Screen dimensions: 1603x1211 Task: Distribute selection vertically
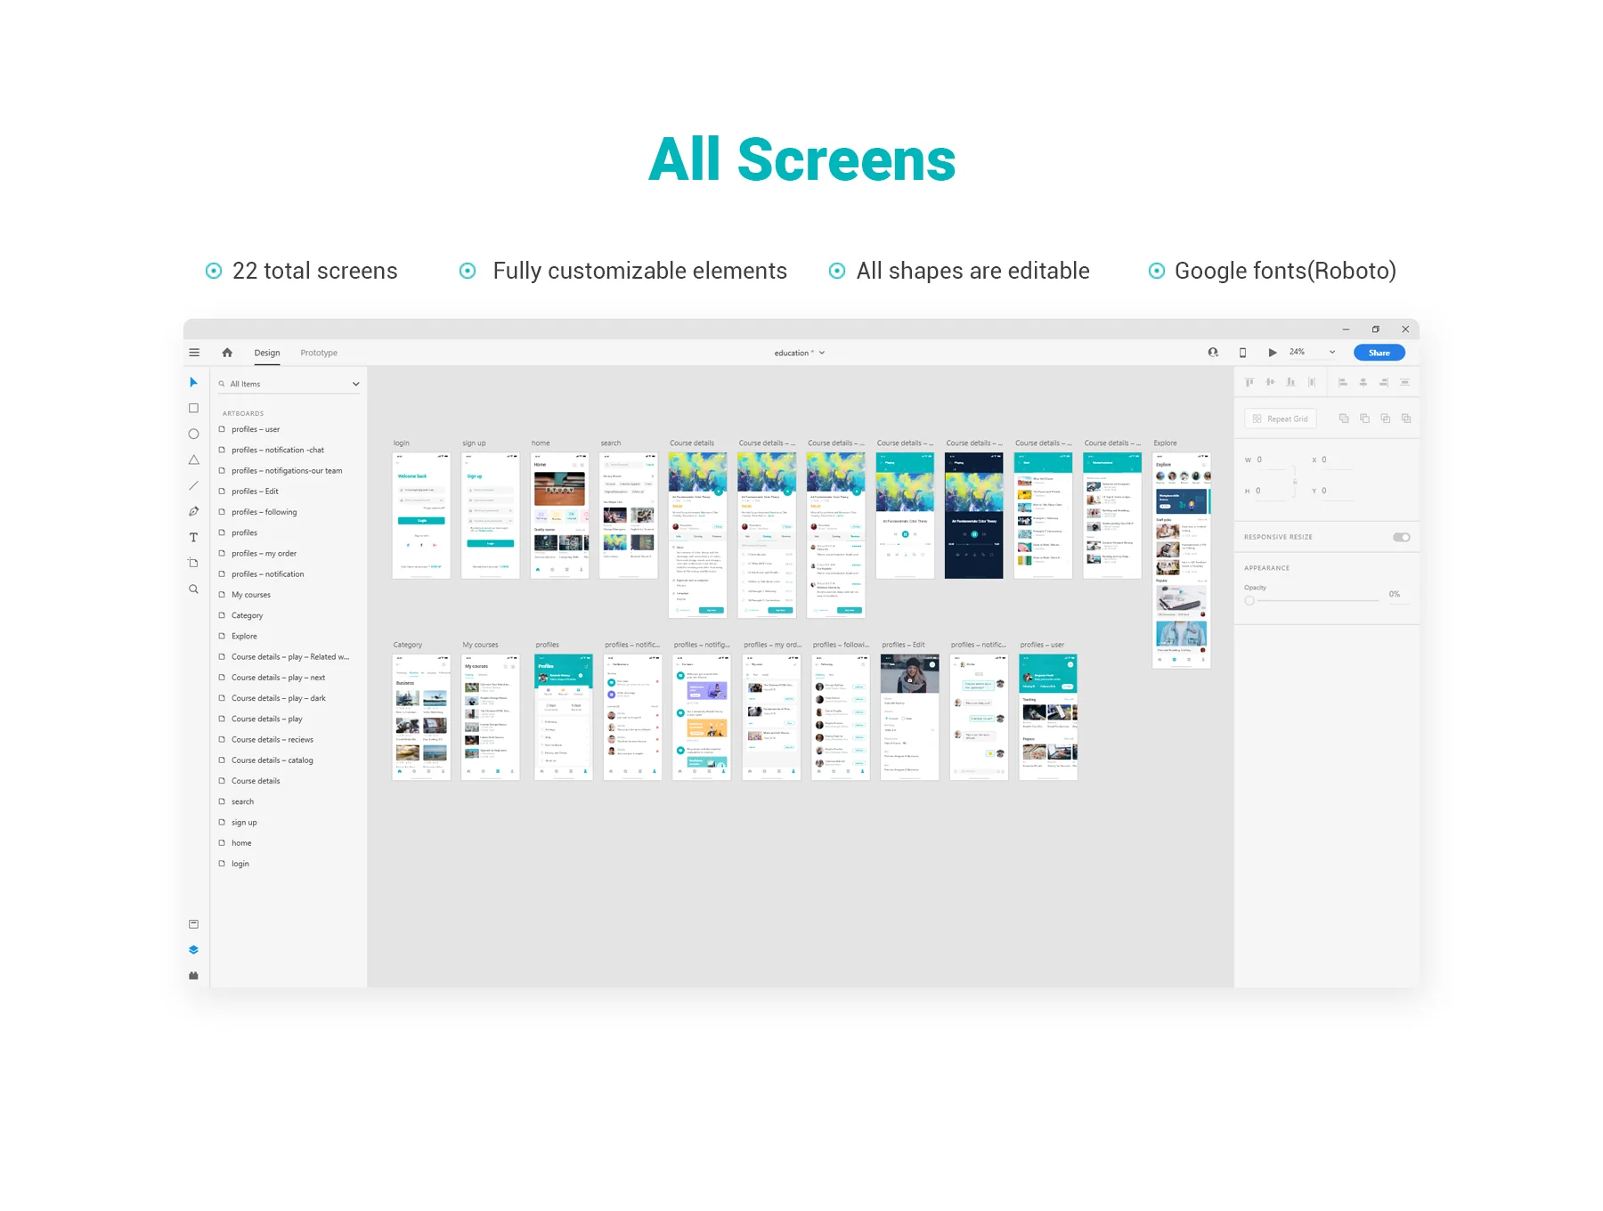point(1405,382)
